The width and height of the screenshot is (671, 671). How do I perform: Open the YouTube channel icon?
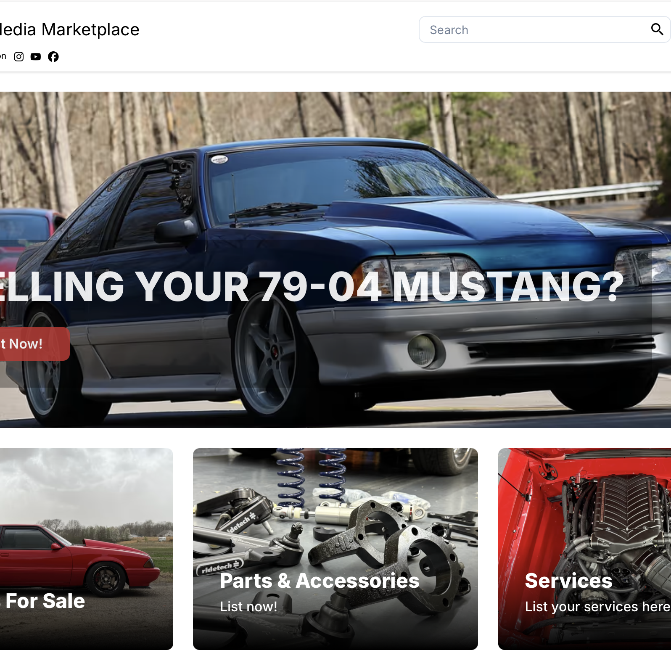point(36,57)
